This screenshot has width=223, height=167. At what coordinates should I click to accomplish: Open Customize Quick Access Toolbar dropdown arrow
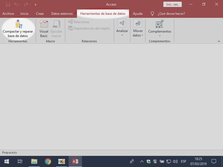coord(35,5)
